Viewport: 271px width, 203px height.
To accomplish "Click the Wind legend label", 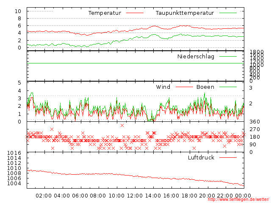I will point(163,87).
